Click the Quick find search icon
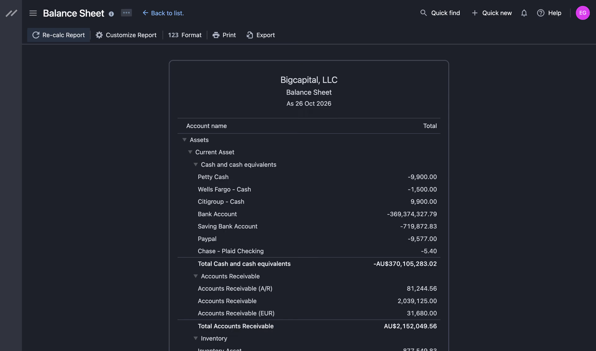Image resolution: width=596 pixels, height=351 pixels. tap(423, 13)
